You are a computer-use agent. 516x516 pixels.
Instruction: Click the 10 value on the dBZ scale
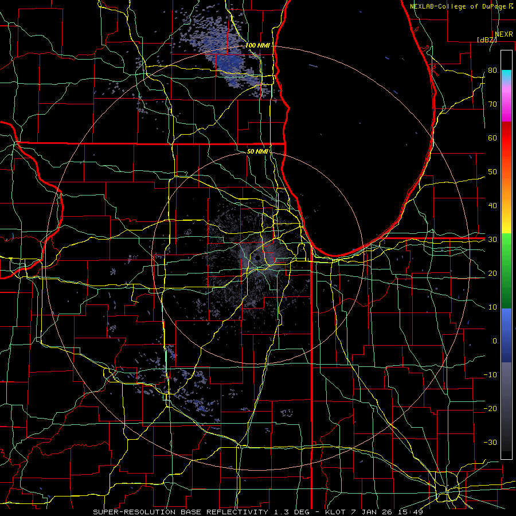coord(492,307)
